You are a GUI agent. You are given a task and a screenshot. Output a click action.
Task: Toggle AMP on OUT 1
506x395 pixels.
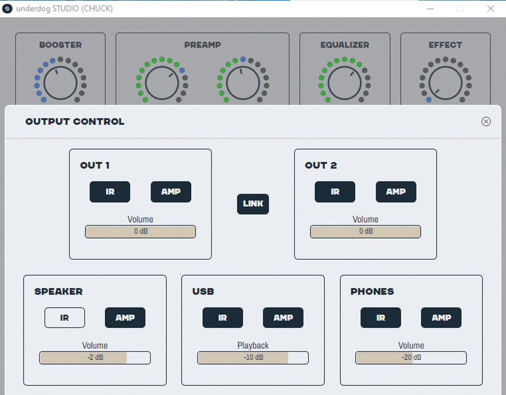point(170,192)
